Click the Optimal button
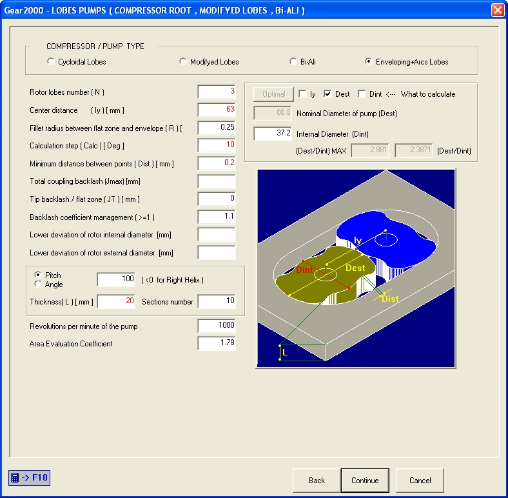 pyautogui.click(x=273, y=94)
